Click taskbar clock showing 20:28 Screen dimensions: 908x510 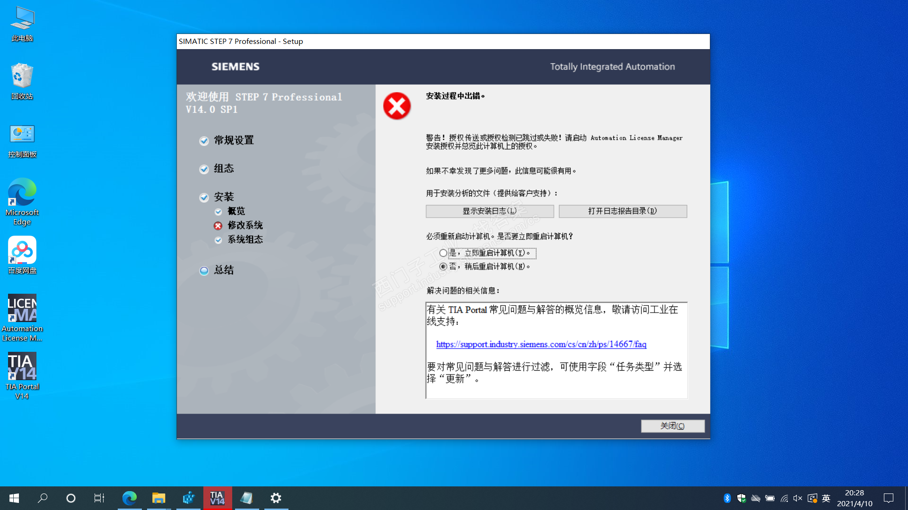[854, 498]
